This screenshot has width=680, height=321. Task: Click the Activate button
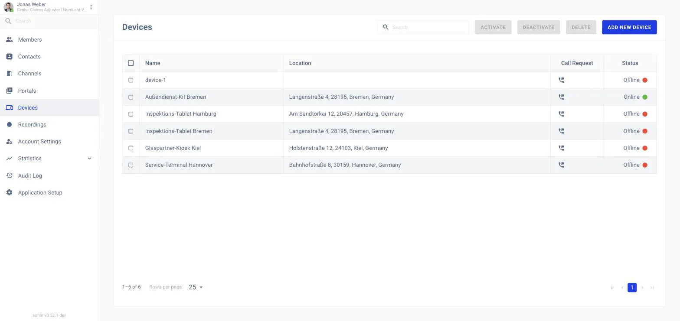[x=493, y=27]
